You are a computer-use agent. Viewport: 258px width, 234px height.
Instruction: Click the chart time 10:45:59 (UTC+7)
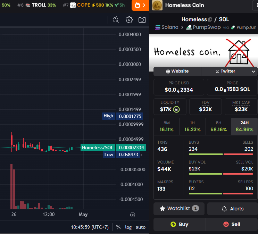(90, 227)
